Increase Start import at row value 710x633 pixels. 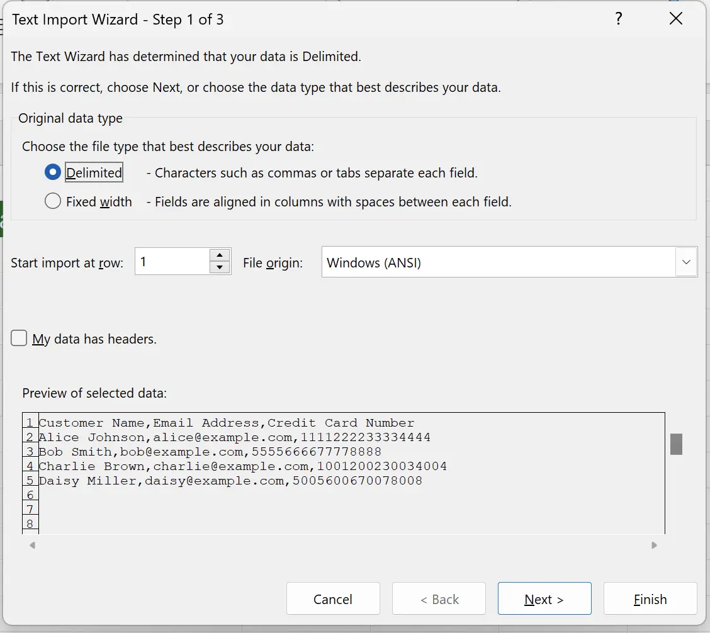point(219,255)
